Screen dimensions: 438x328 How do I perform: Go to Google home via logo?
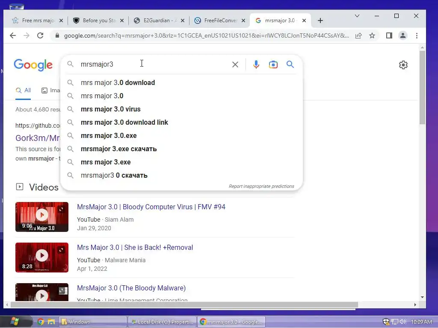[x=33, y=65]
